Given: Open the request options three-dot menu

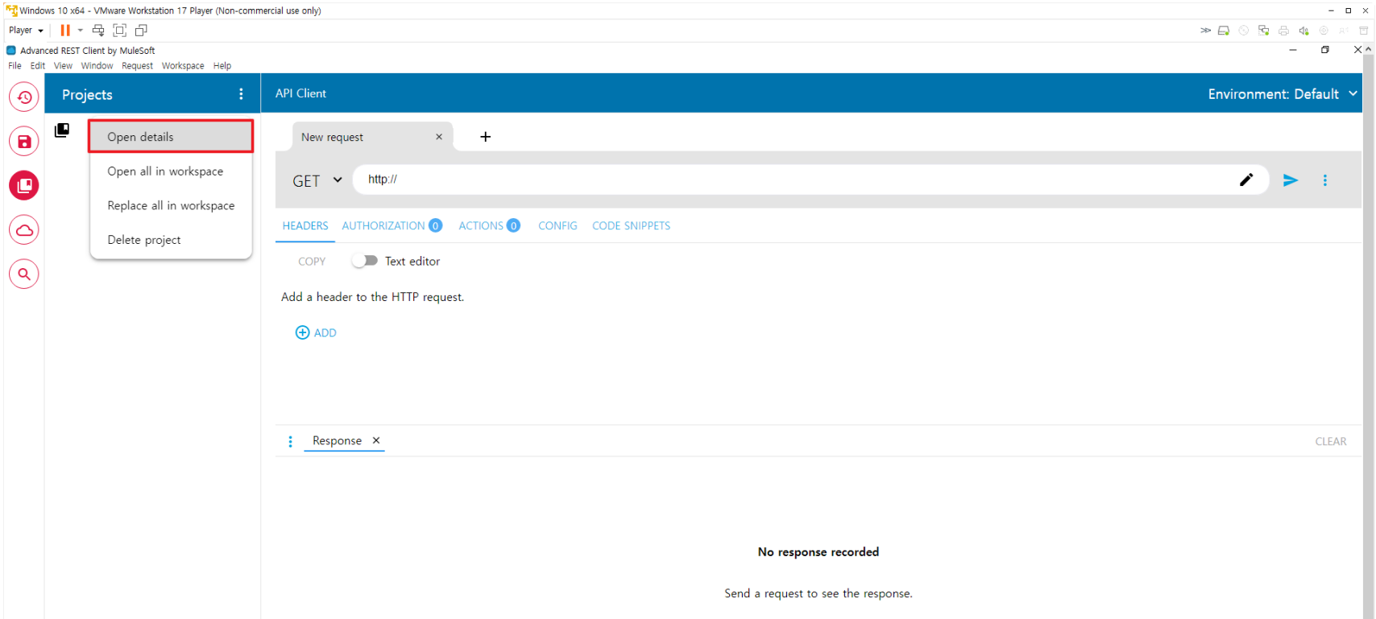Looking at the screenshot, I should (x=1325, y=180).
